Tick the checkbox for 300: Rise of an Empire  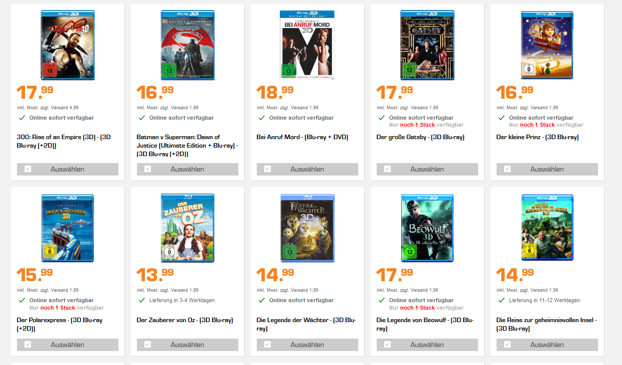27,169
